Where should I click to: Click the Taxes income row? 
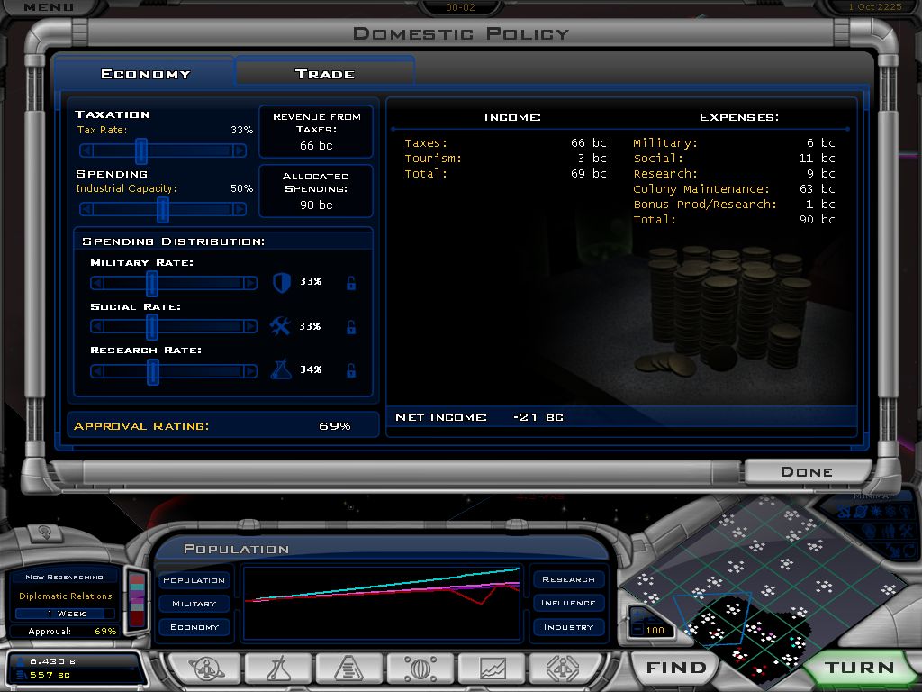(505, 143)
